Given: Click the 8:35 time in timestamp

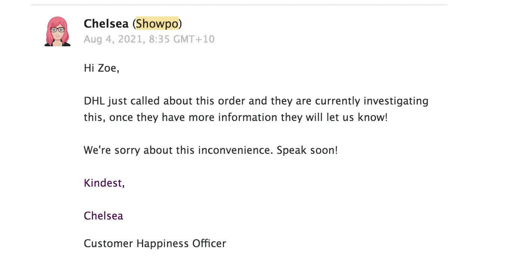Looking at the screenshot, I should (159, 39).
